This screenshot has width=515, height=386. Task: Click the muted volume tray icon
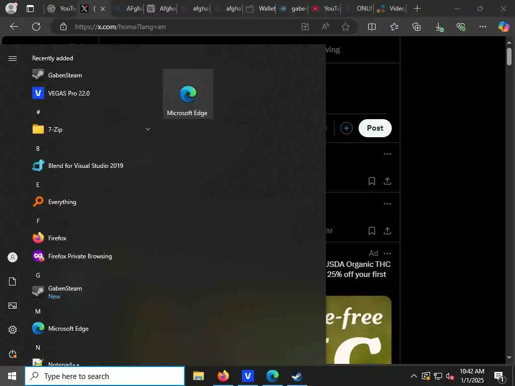point(450,376)
